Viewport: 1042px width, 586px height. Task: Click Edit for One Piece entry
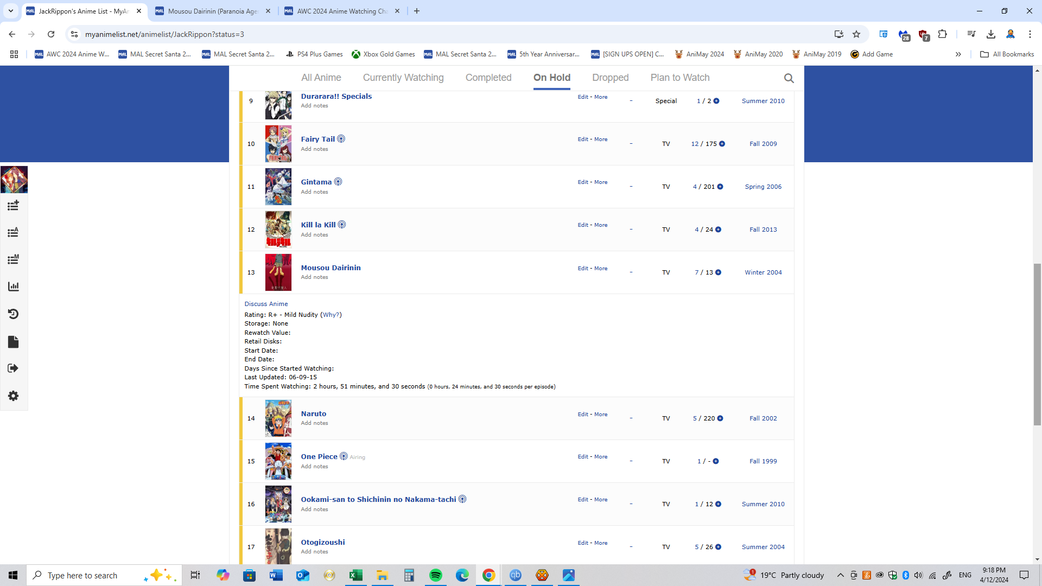pyautogui.click(x=582, y=457)
